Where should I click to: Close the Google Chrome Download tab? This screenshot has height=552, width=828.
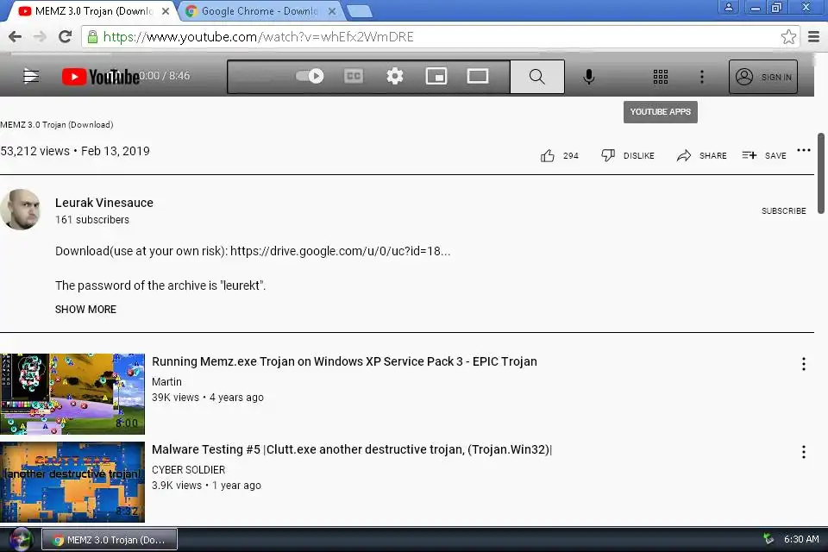pos(331,11)
